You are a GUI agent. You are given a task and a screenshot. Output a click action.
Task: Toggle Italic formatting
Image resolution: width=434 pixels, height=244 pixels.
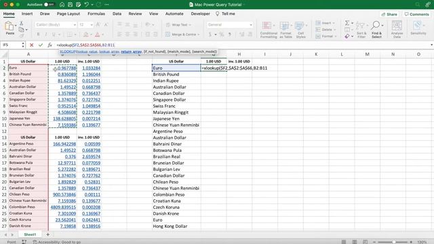click(46, 35)
